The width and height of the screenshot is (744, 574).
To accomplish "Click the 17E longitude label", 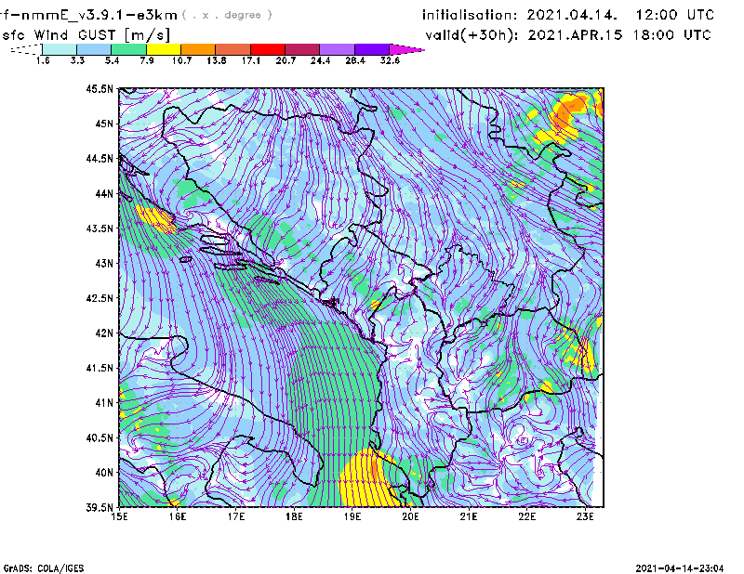I will coord(236,516).
